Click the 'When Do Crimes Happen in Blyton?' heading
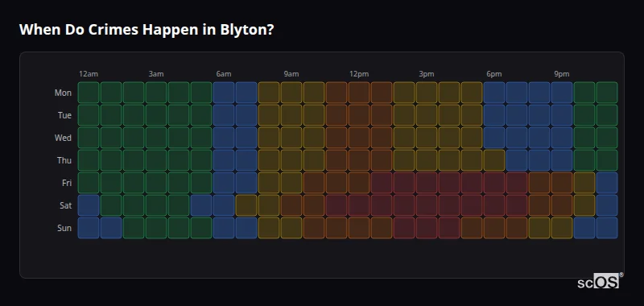Viewport: 644px width, 306px height. pyautogui.click(x=147, y=30)
